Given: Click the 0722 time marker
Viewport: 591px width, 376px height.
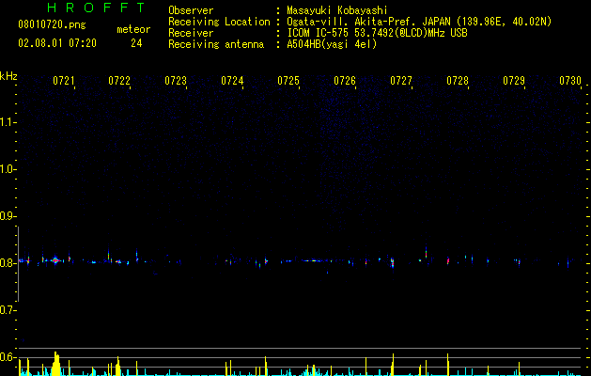Looking at the screenshot, I should point(119,81).
